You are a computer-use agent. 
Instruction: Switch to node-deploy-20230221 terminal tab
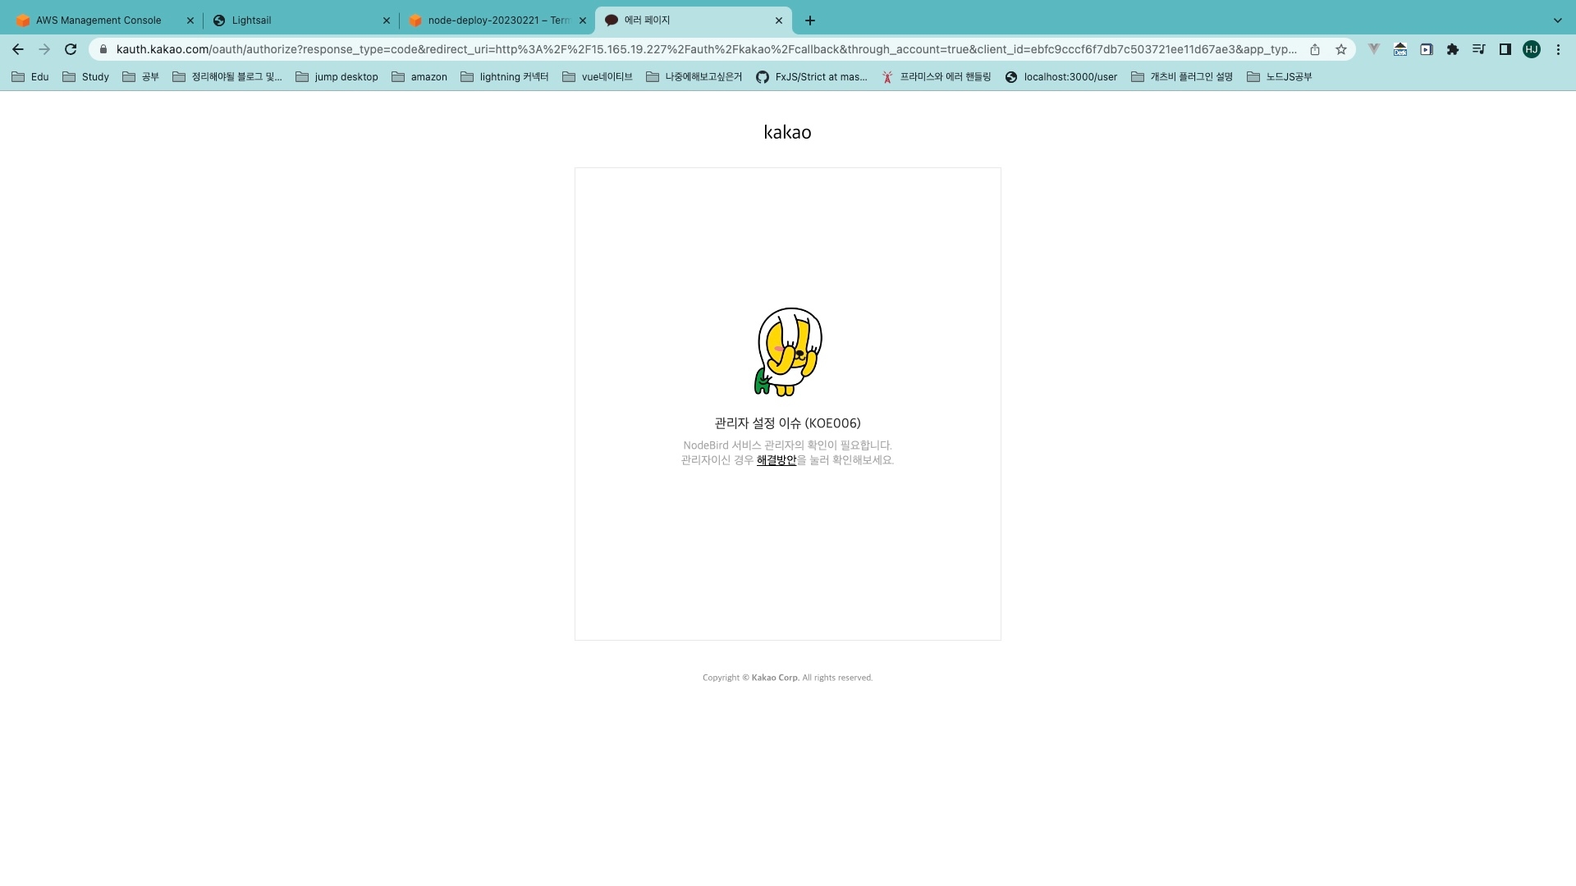(498, 21)
